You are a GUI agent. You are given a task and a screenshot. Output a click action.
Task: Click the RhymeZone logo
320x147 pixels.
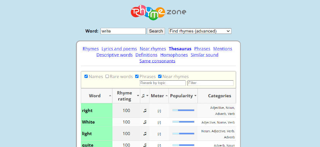158,12
